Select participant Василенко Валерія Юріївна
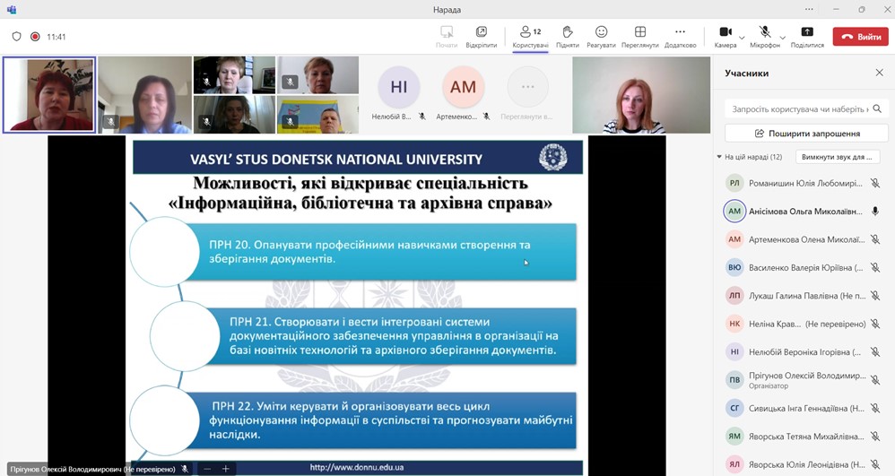The image size is (895, 476). (x=804, y=268)
